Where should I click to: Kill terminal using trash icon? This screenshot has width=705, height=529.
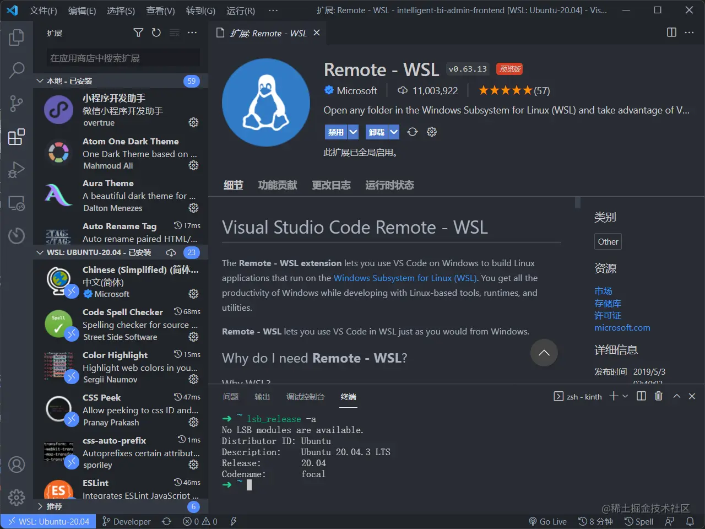click(659, 396)
